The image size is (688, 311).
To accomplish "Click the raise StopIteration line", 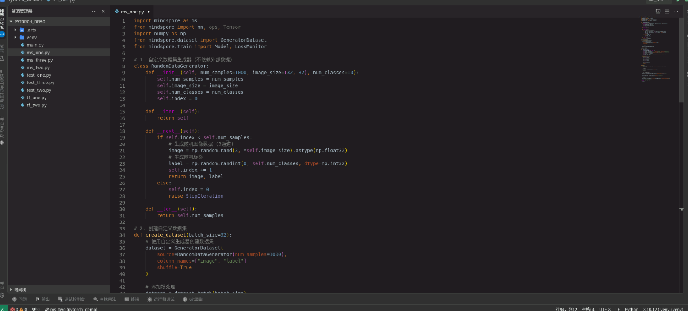I will coord(196,196).
